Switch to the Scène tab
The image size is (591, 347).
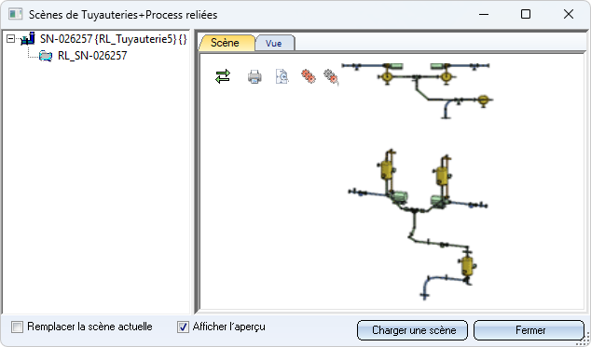click(x=227, y=43)
